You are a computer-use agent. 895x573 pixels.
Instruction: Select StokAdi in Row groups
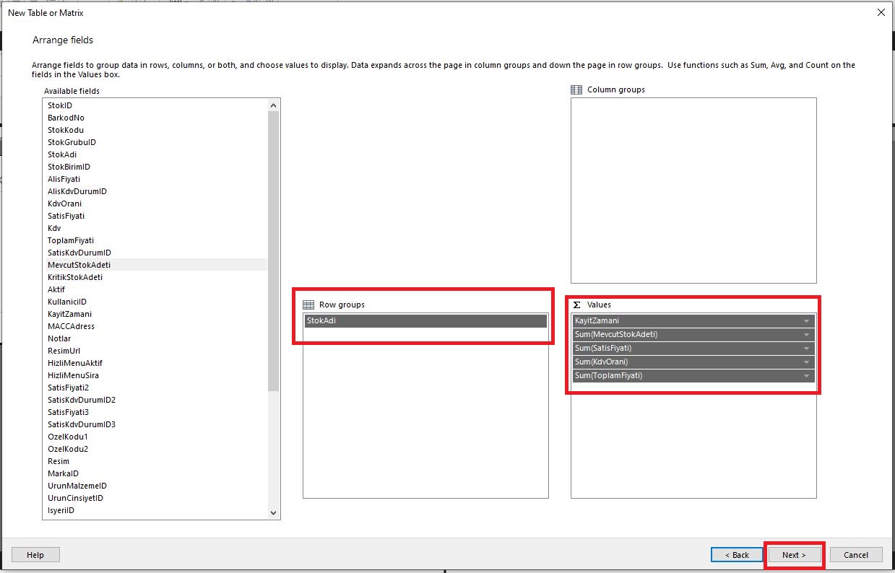425,320
